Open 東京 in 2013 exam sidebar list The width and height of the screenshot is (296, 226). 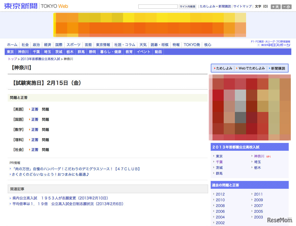(x=219, y=156)
